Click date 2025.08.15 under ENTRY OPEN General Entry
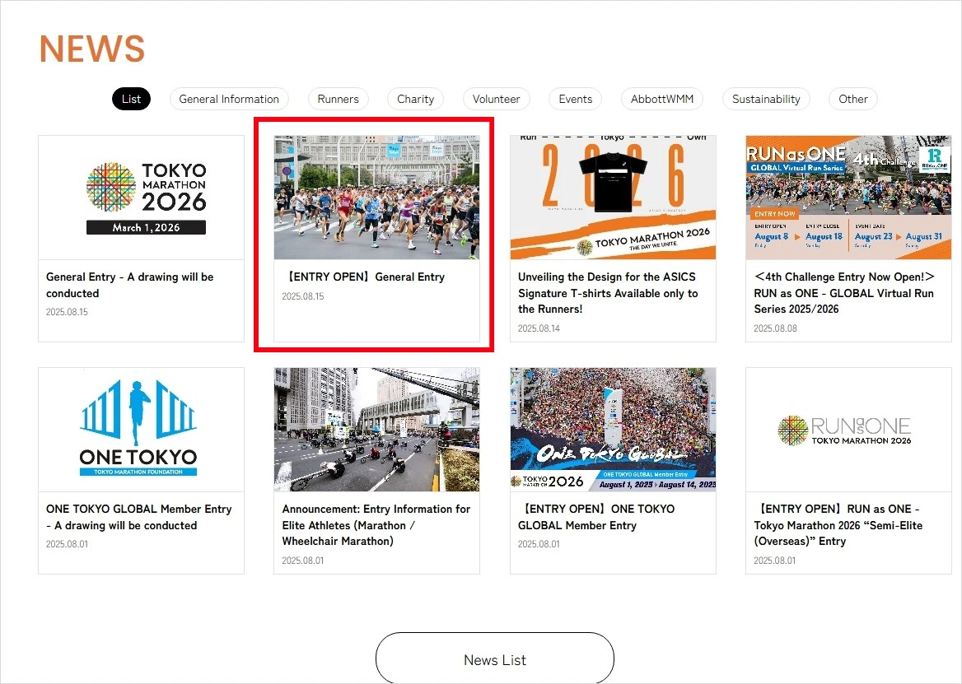The height and width of the screenshot is (684, 962). [x=302, y=296]
